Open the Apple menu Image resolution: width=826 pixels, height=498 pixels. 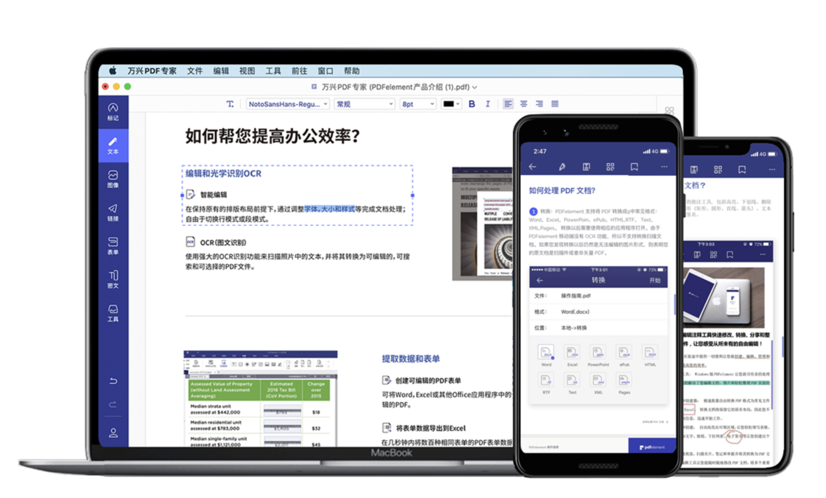112,71
